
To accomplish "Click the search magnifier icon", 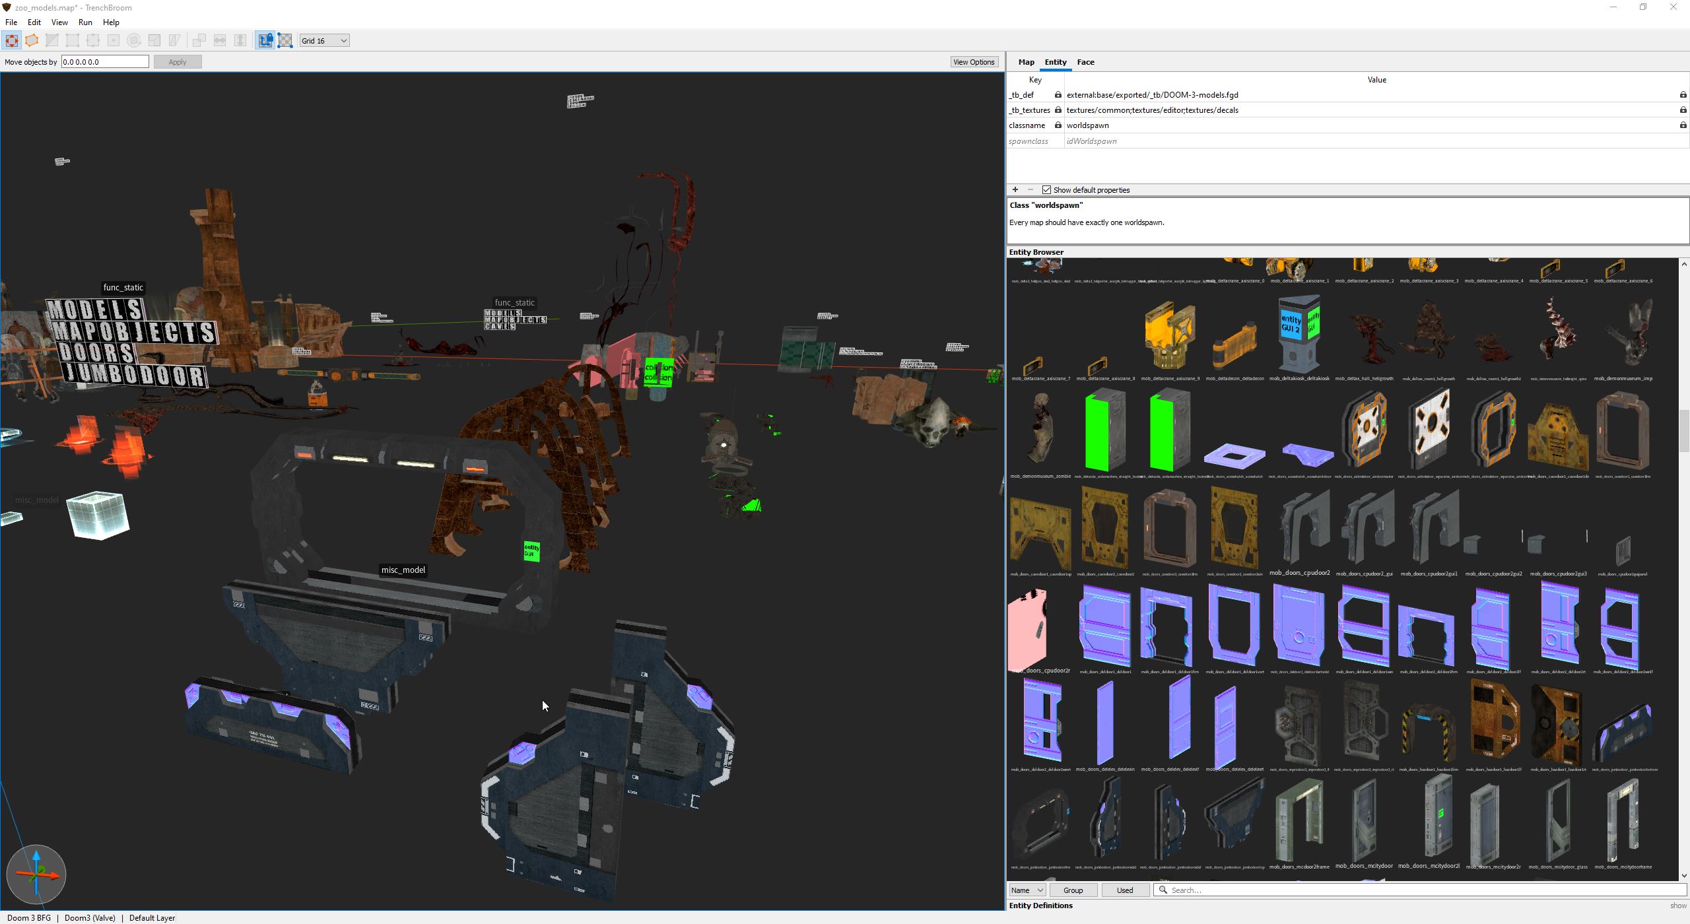I will (1163, 890).
